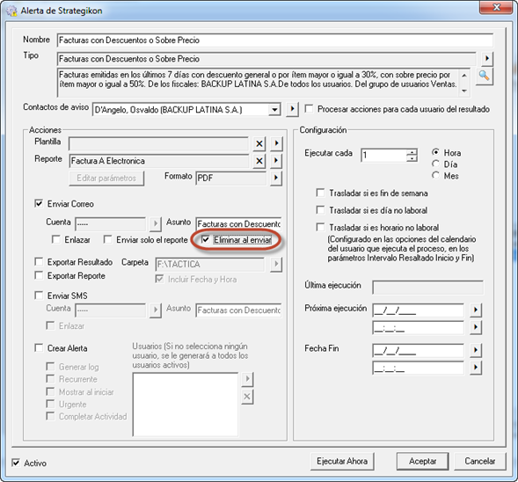Click the Ejecutar Ahora button

pyautogui.click(x=342, y=461)
